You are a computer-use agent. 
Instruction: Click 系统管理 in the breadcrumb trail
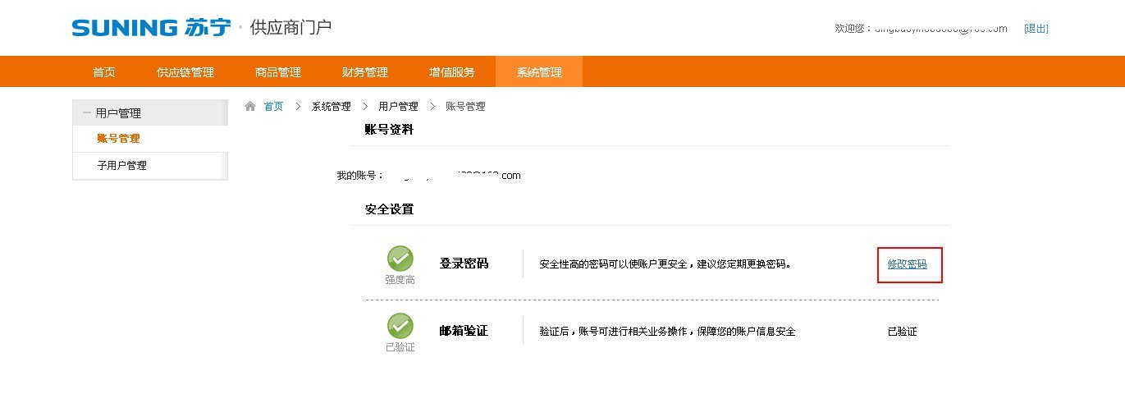331,107
